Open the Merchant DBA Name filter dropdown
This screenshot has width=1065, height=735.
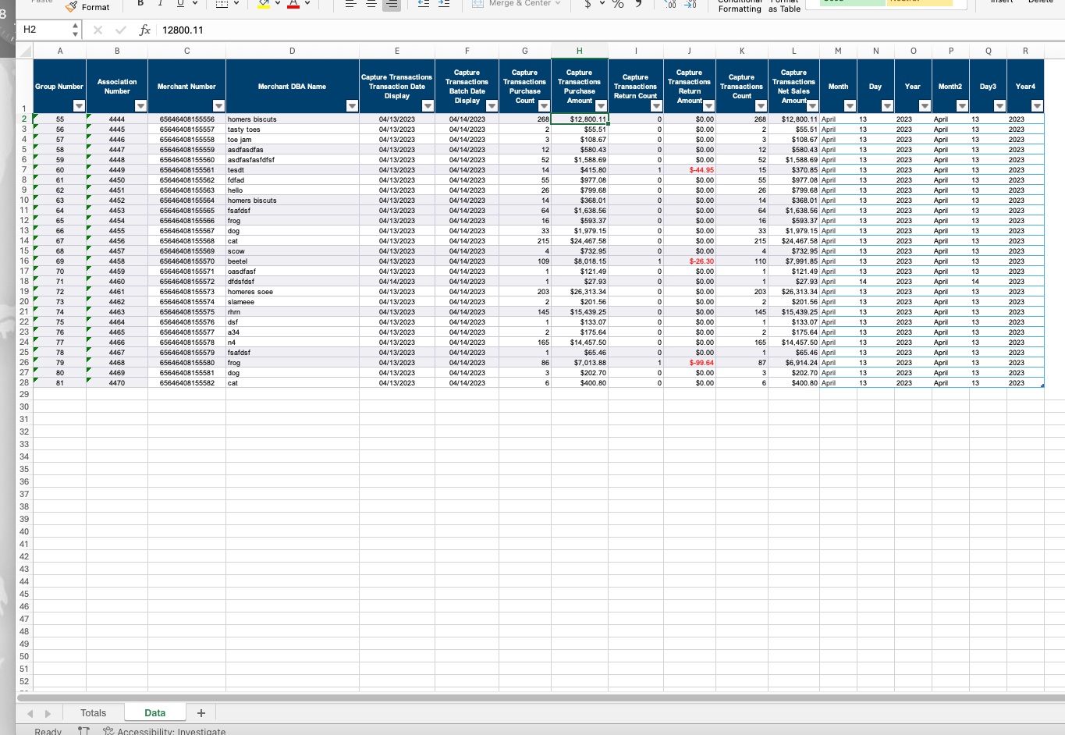pos(352,106)
